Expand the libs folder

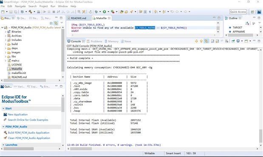click(x=6, y=57)
